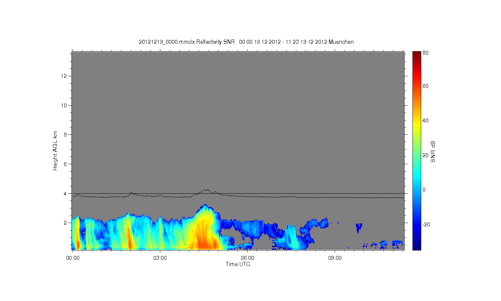Click the colorbar value 20 above 0
Image resolution: width=501 pixels, height=301 pixels.
click(x=426, y=155)
